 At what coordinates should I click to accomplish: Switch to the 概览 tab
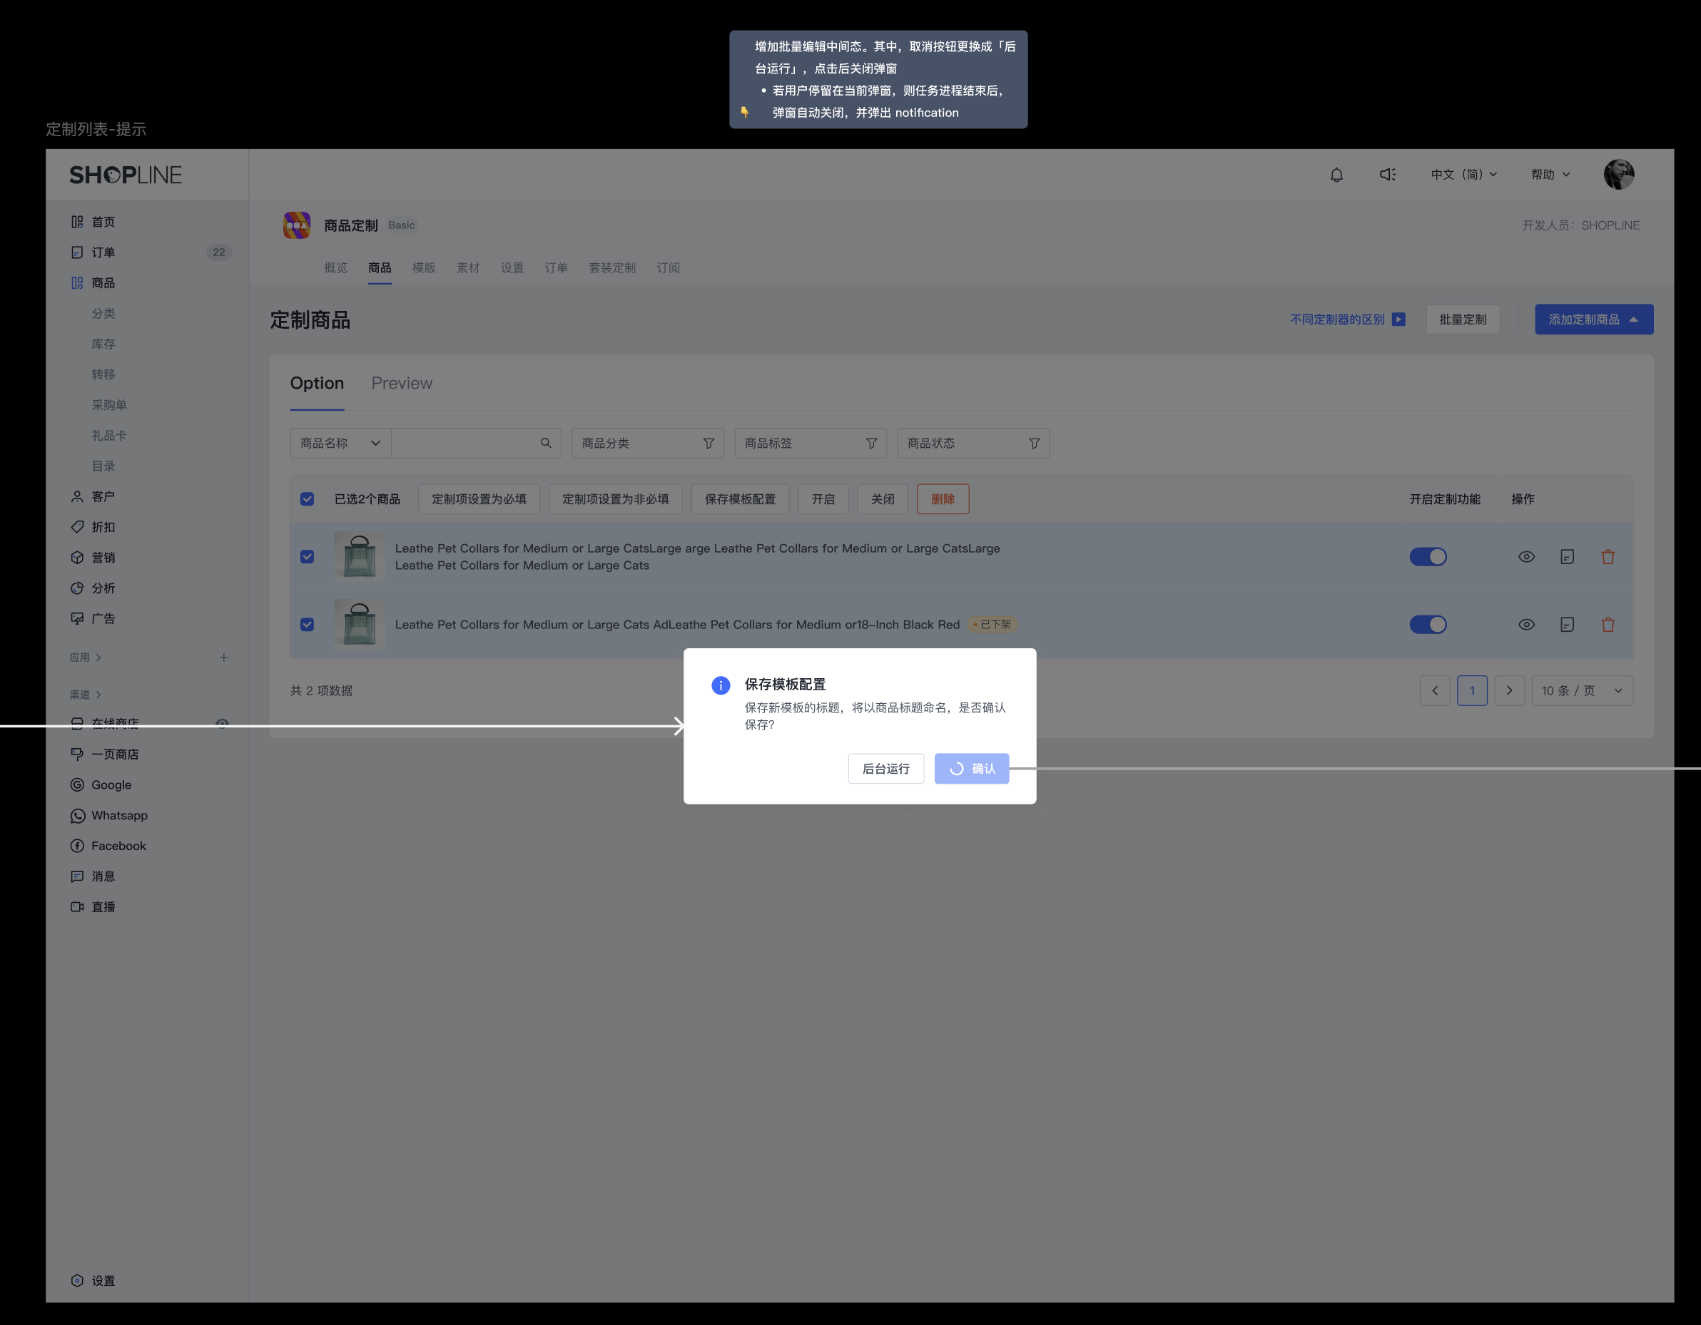[x=335, y=268]
